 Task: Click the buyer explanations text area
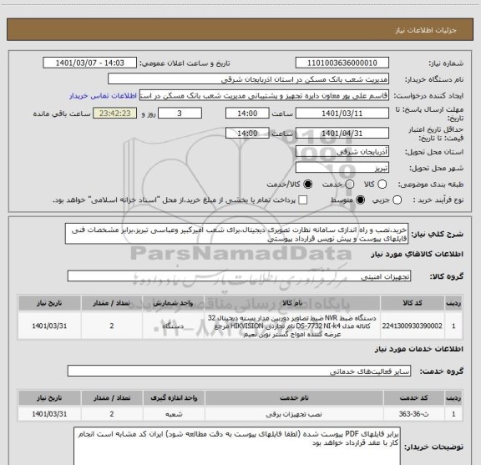[237, 447]
